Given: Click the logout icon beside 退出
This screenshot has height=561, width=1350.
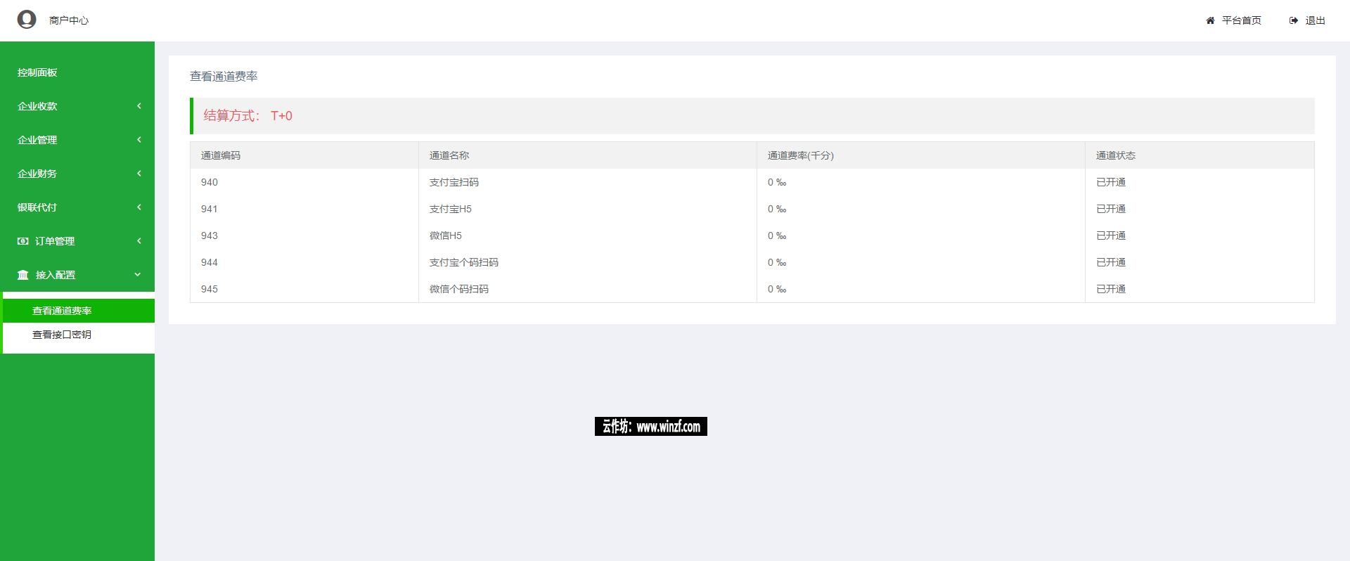Looking at the screenshot, I should click(1293, 21).
